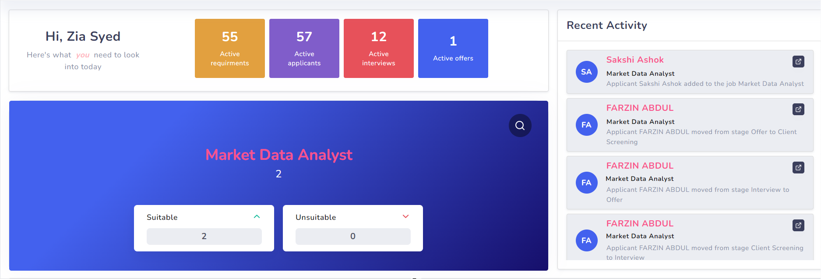Click the external link icon on the last FARZIN ABDUL card
The width and height of the screenshot is (821, 279).
click(x=798, y=225)
